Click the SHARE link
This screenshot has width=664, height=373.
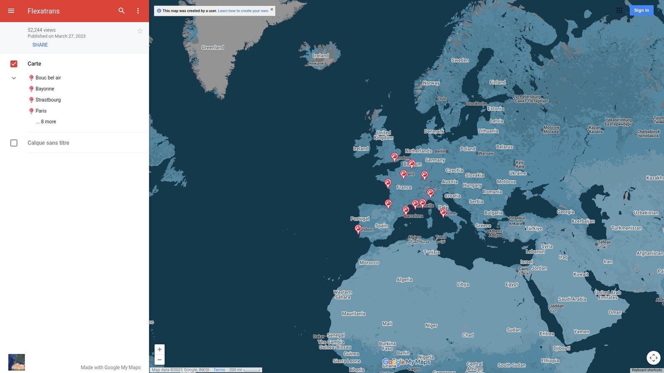(40, 45)
